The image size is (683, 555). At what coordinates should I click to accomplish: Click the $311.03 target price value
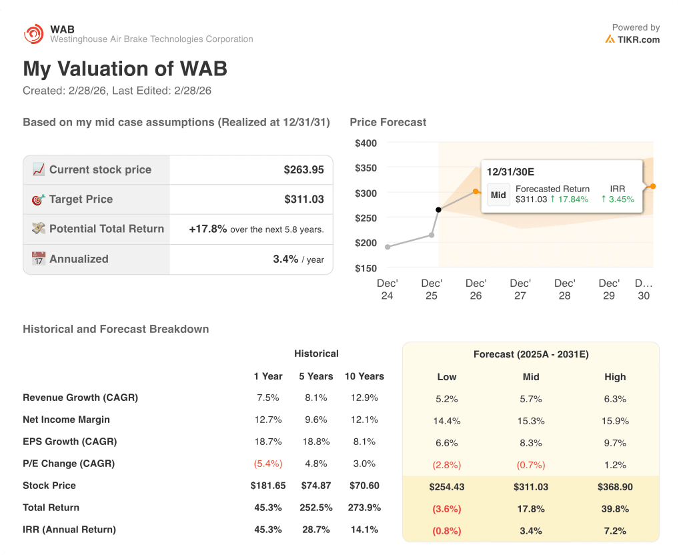[x=303, y=199]
